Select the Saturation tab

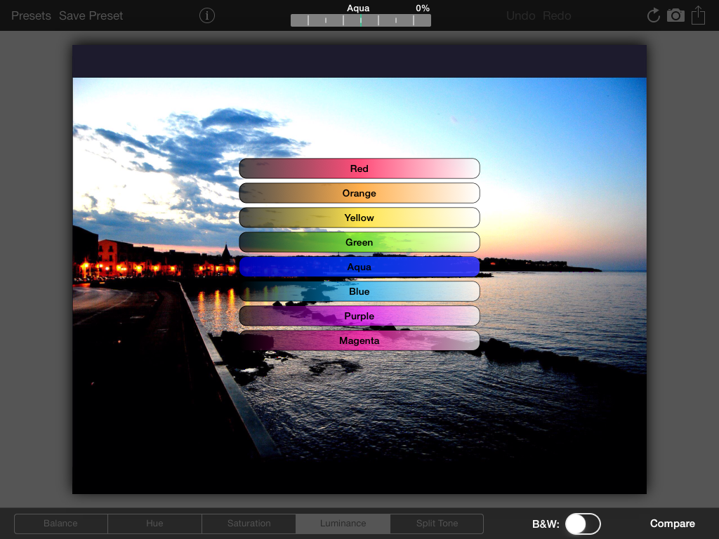click(249, 524)
